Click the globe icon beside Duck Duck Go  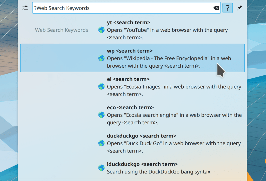pyautogui.click(x=101, y=143)
